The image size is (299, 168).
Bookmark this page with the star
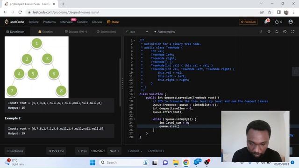270,12
